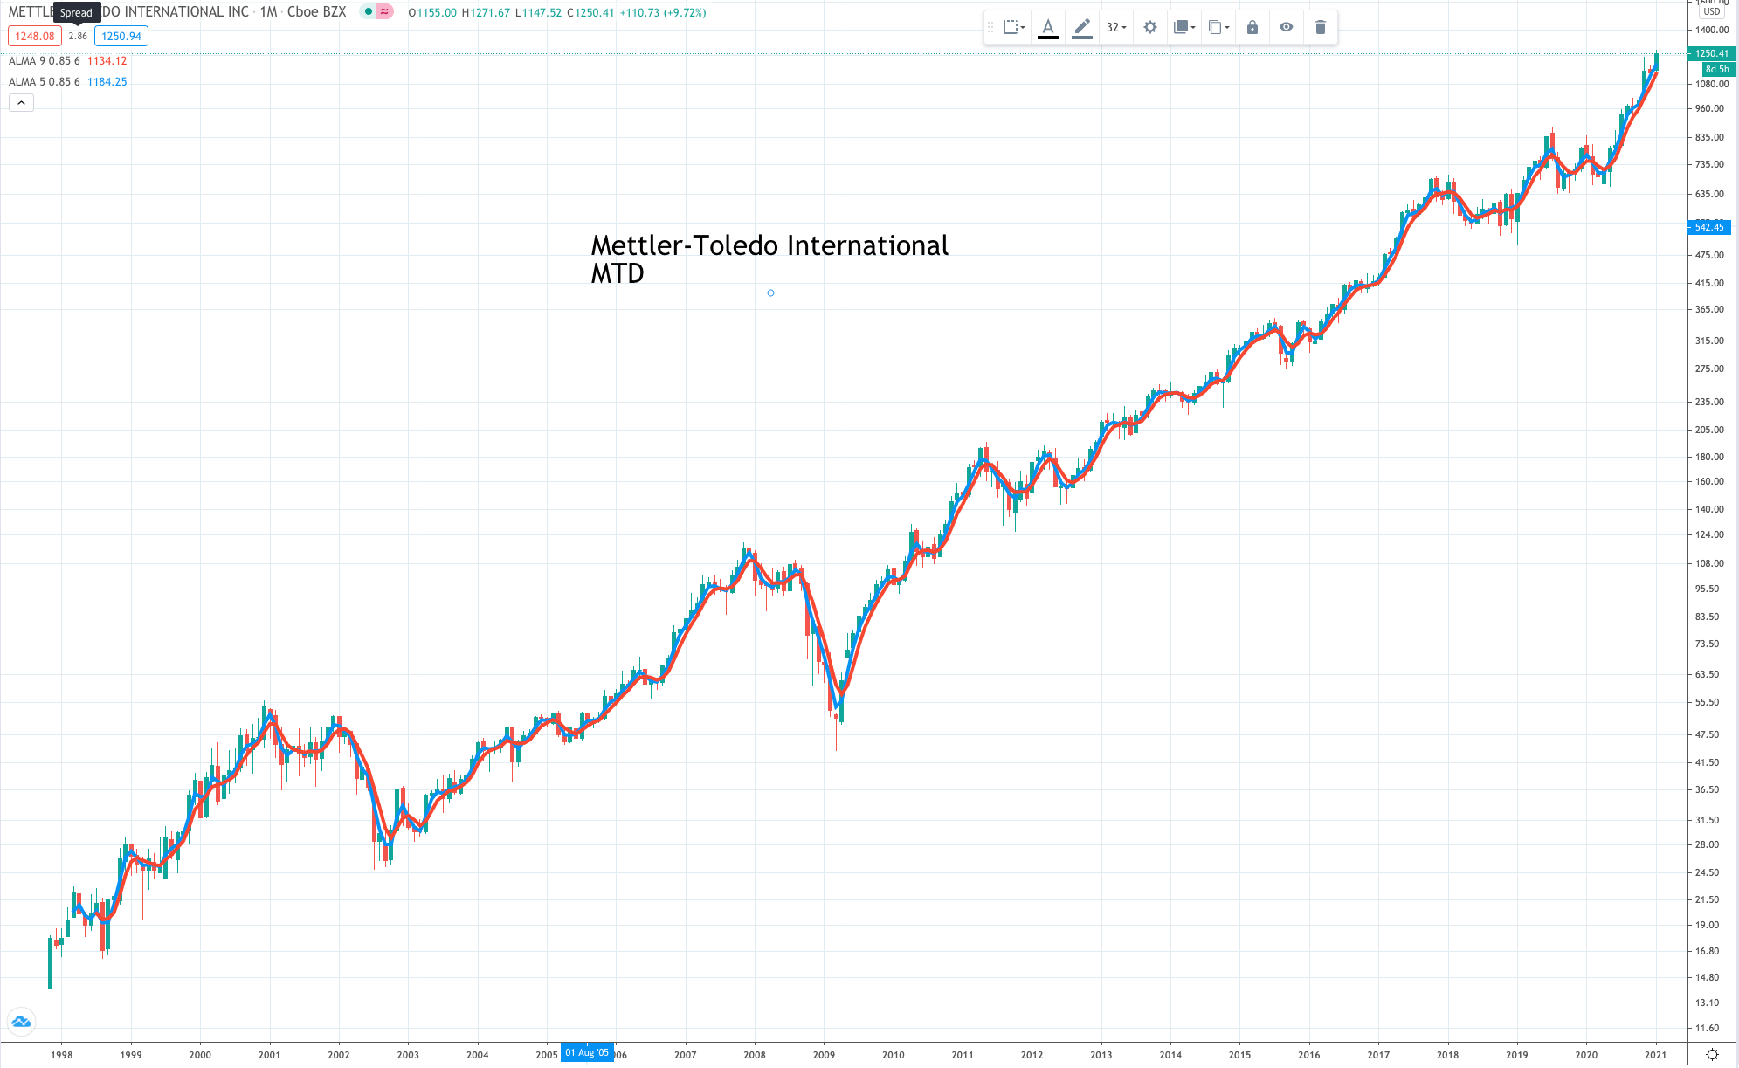Hide the selected drawing with eye icon
1739x1068 pixels.
click(1287, 28)
